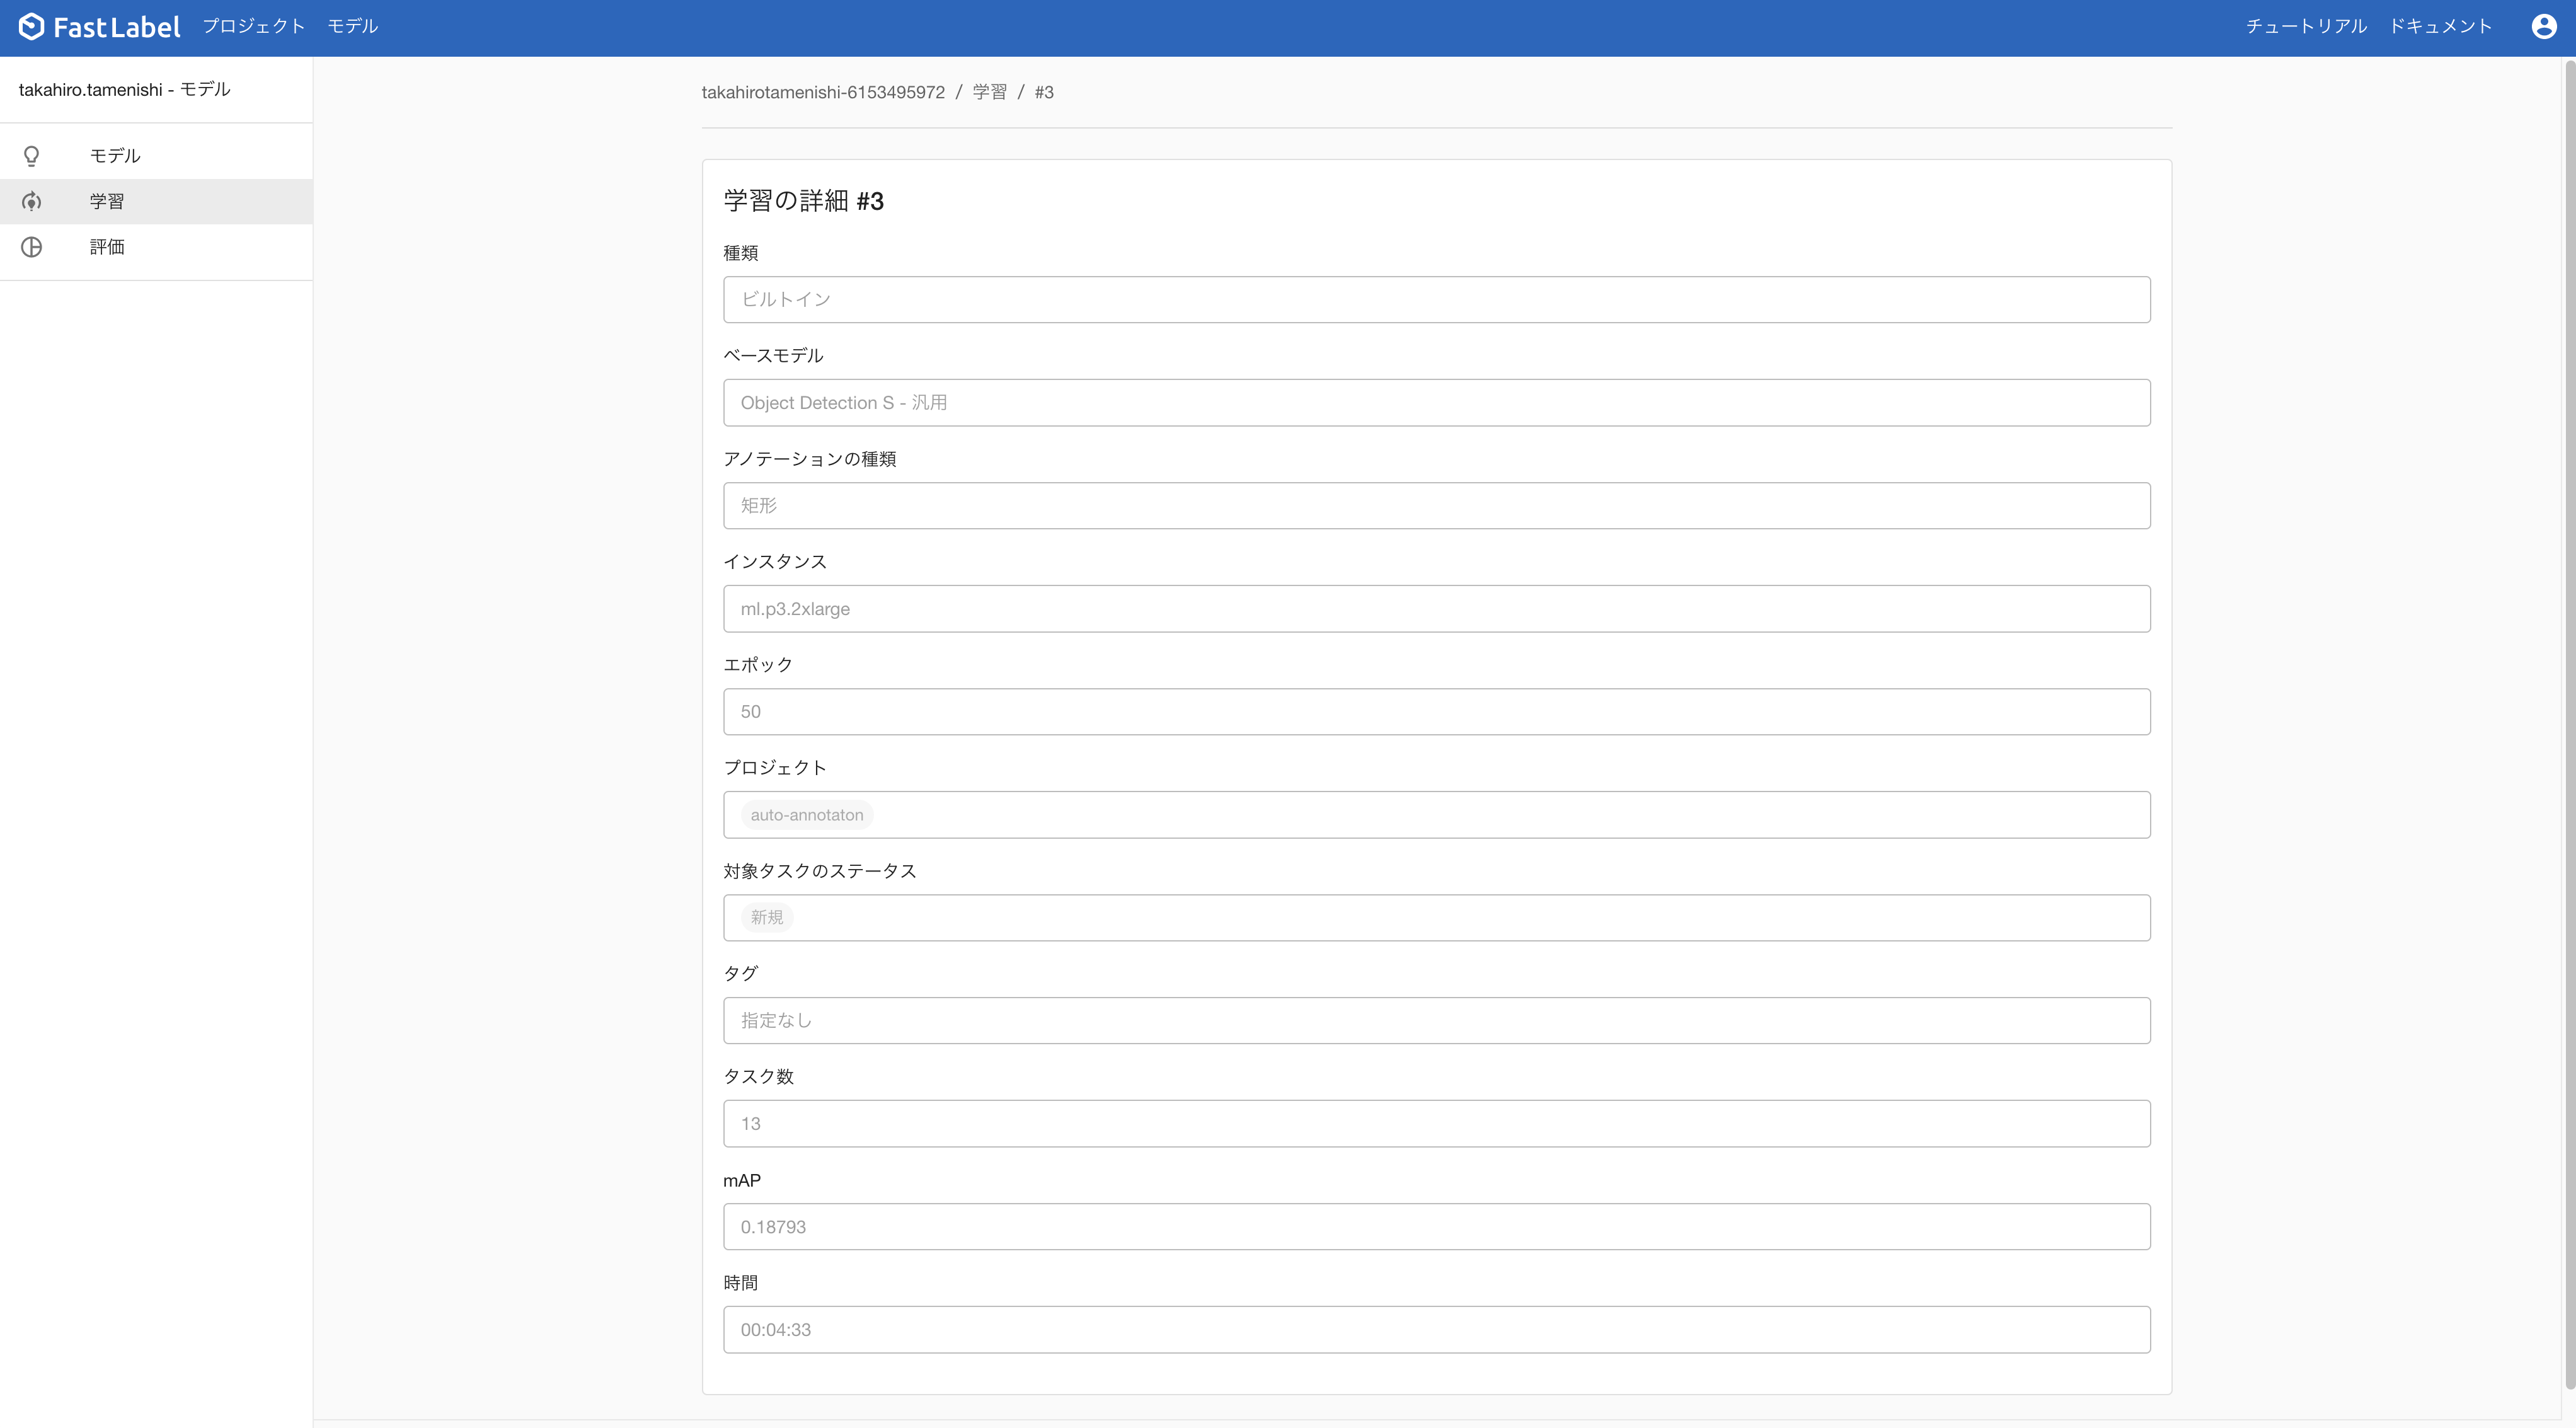Open the user account avatar icon
This screenshot has height=1428, width=2576.
2543,27
